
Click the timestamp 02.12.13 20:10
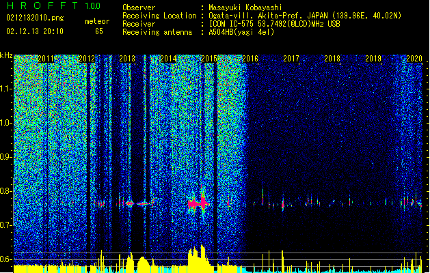coord(35,31)
